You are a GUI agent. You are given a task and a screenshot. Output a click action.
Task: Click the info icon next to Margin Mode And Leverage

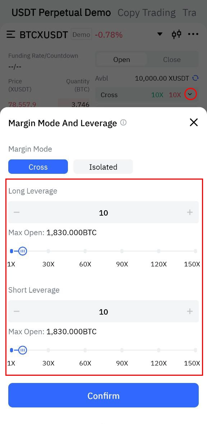click(x=123, y=123)
